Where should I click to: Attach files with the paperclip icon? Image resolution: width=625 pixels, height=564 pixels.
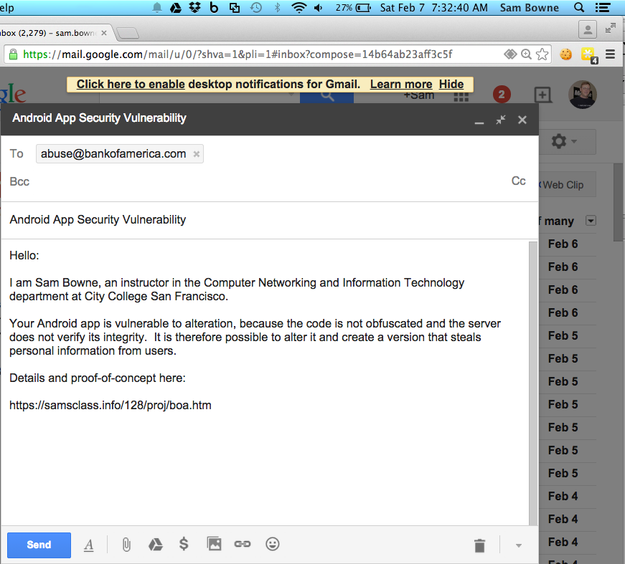point(126,545)
